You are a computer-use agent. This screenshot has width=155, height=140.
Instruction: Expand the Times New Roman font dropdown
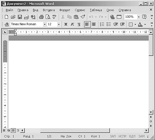(45, 24)
